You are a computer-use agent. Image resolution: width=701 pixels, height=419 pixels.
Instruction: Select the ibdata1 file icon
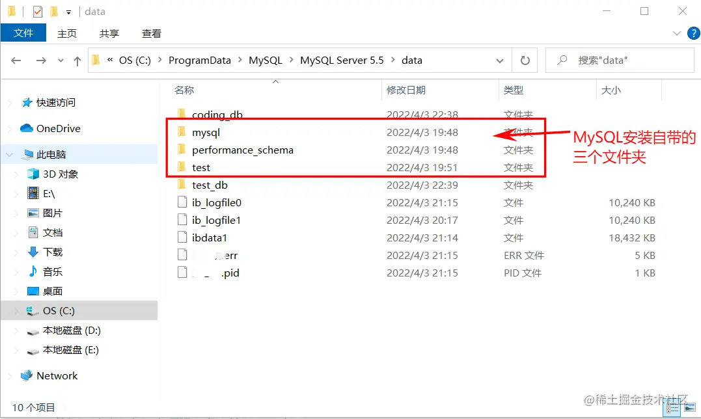tap(182, 237)
